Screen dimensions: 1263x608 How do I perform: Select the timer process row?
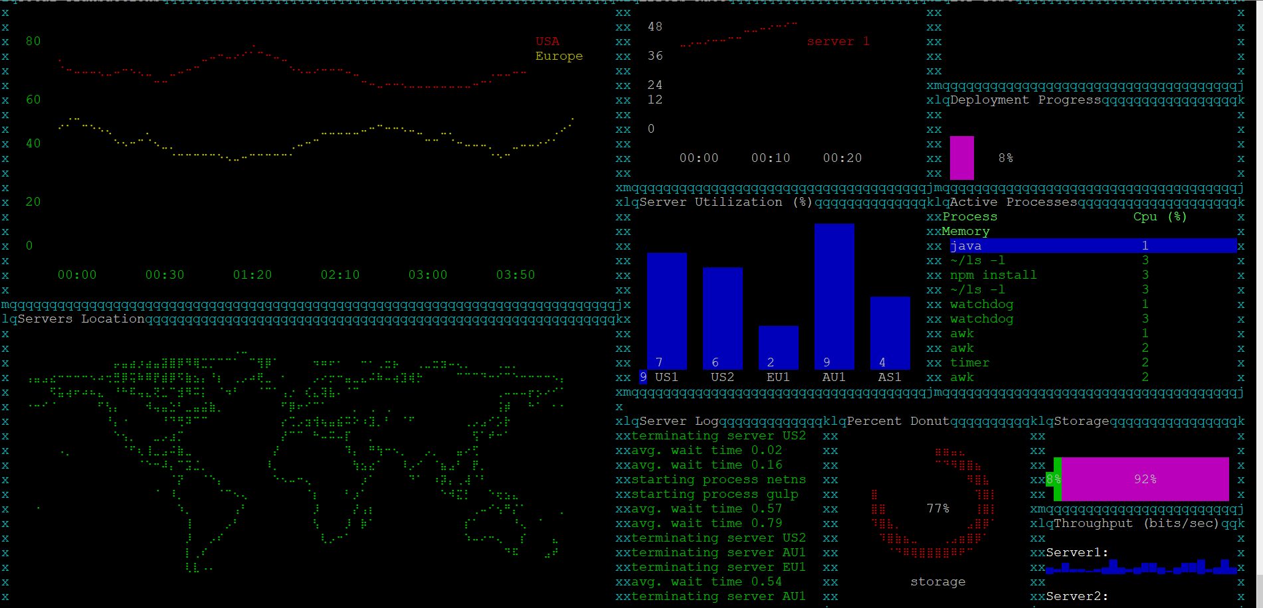pos(969,362)
